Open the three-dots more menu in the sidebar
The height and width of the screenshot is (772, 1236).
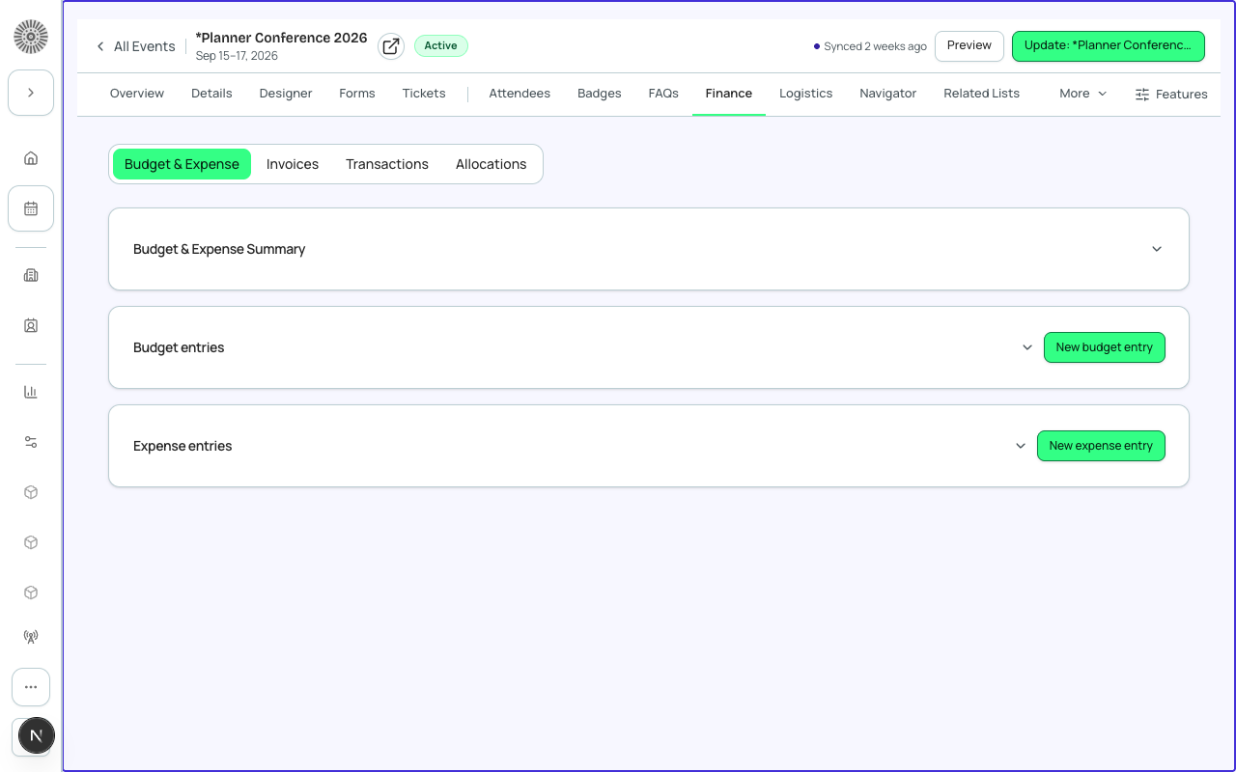coord(31,687)
